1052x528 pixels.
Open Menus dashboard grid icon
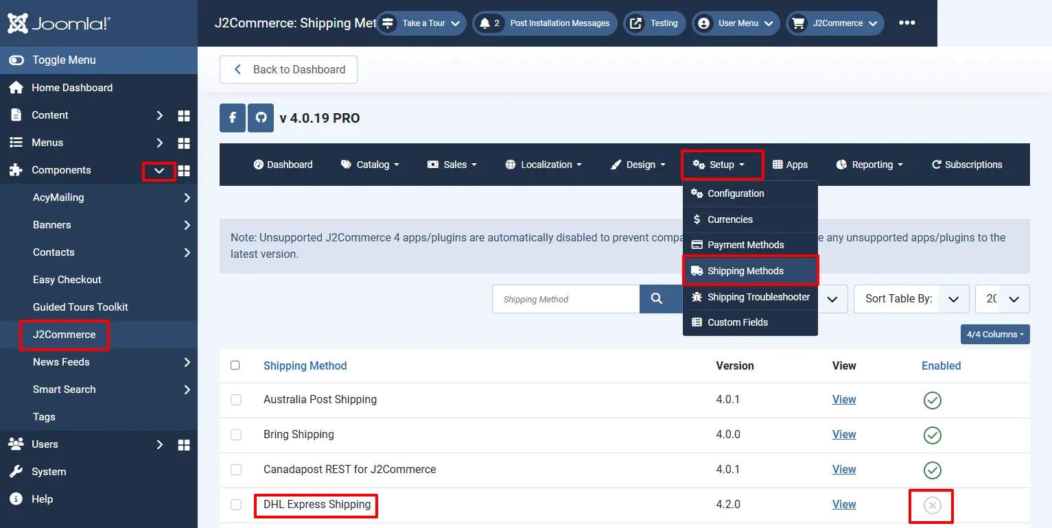click(x=184, y=143)
